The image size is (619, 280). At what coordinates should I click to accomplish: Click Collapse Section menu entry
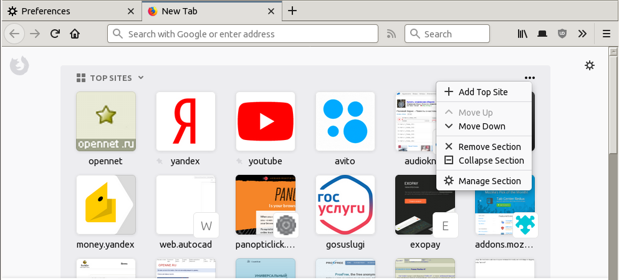point(491,161)
